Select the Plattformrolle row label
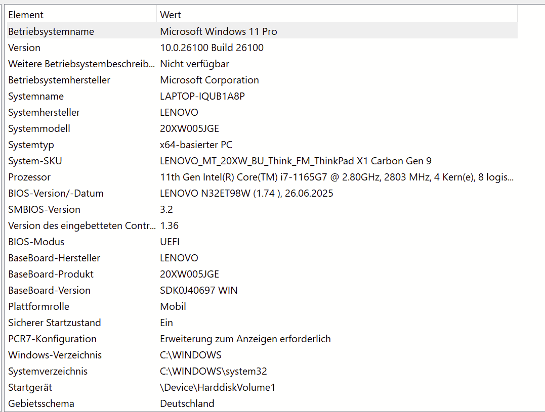 tap(38, 307)
